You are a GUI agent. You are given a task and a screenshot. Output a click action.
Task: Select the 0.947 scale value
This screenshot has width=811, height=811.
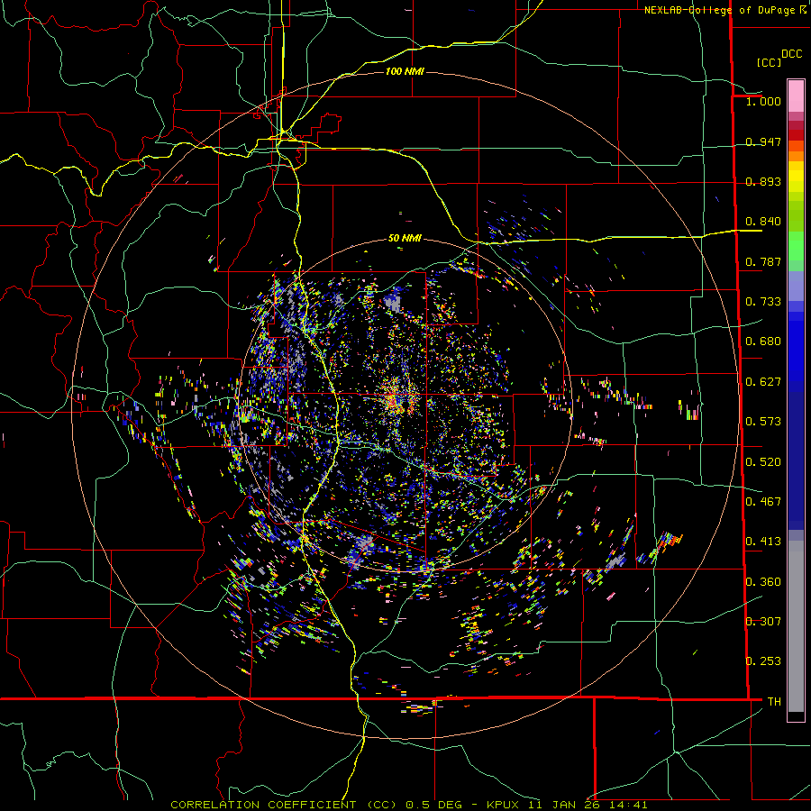point(763,141)
